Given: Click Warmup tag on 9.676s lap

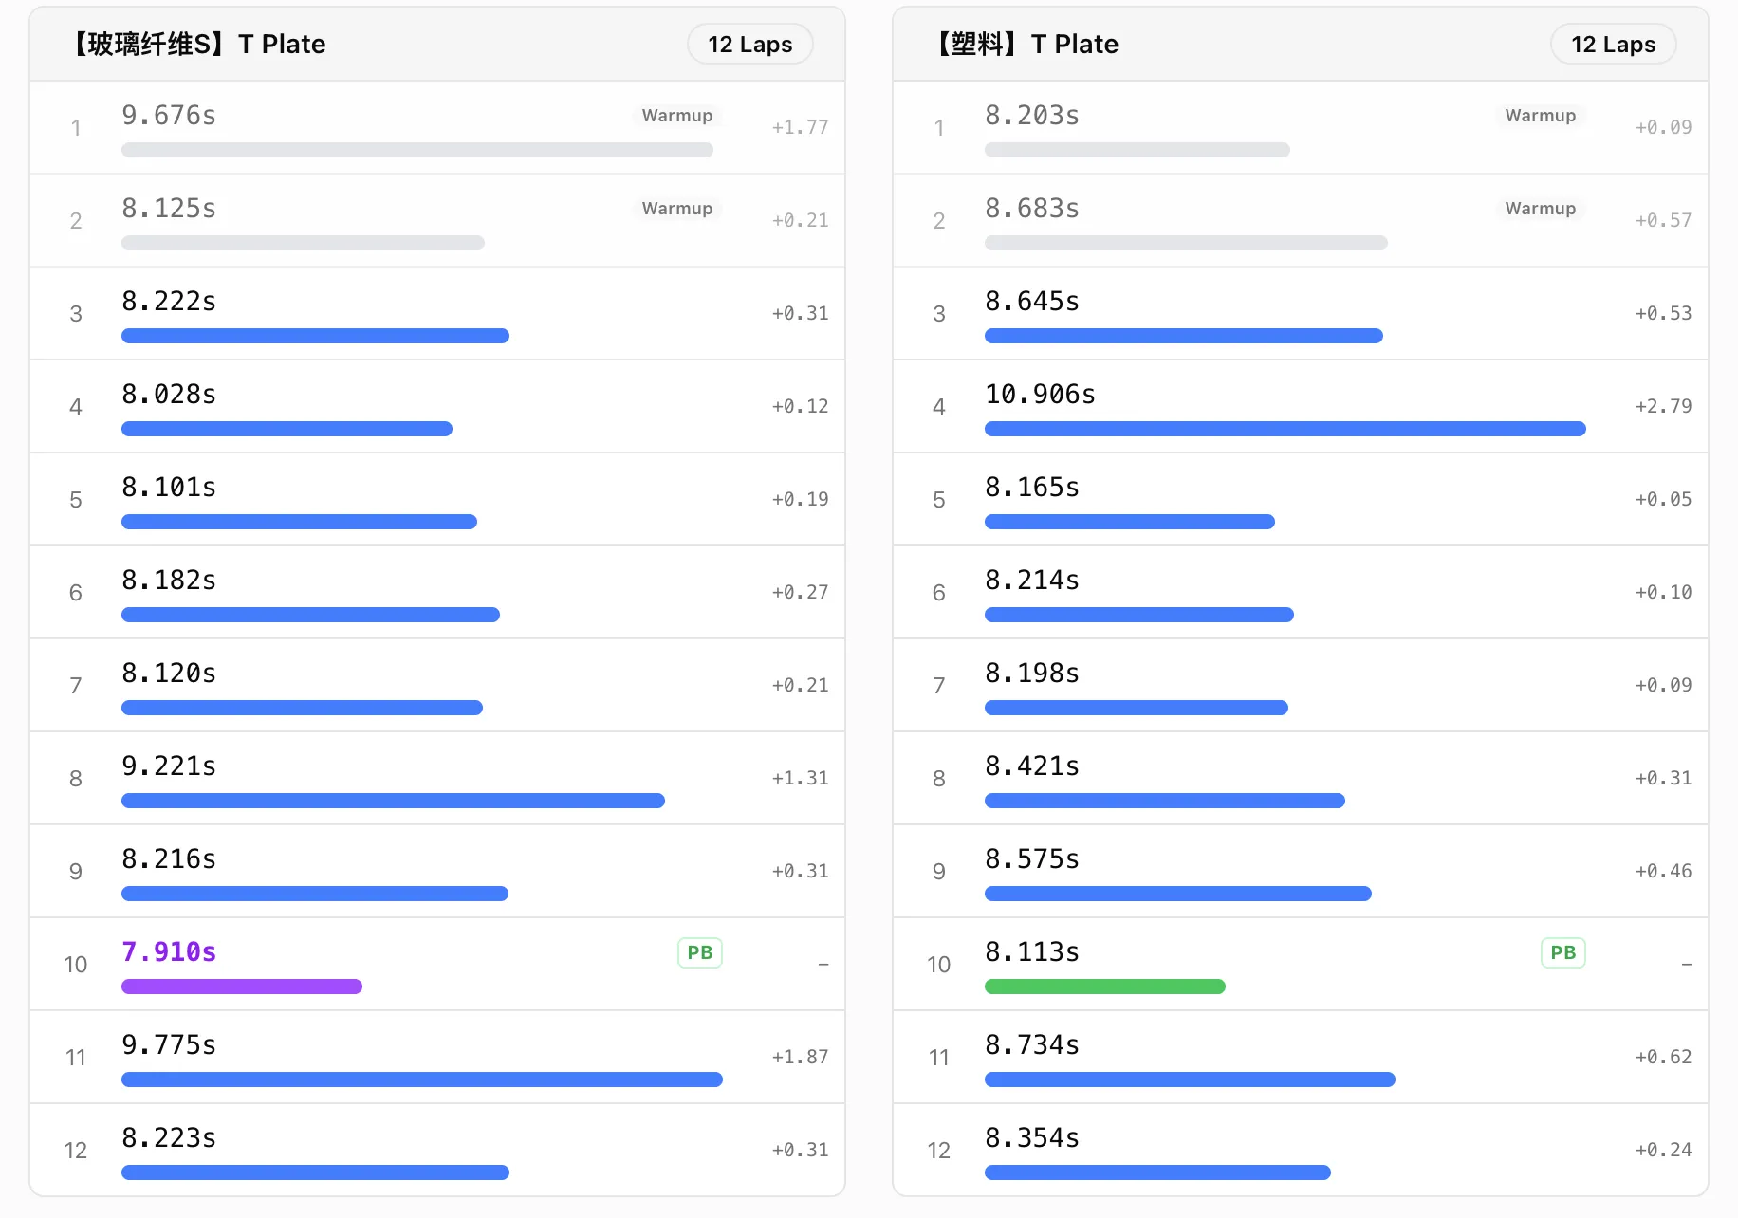Looking at the screenshot, I should pos(676,116).
